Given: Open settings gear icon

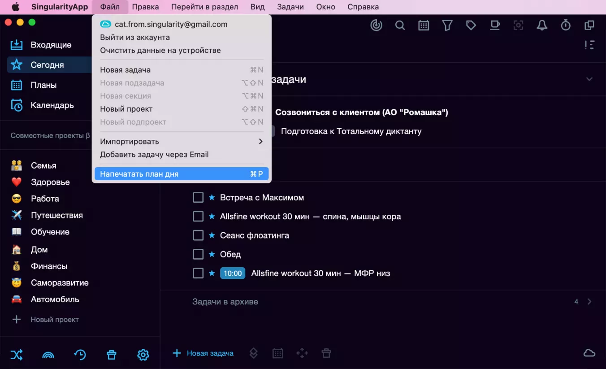Looking at the screenshot, I should click(x=143, y=355).
